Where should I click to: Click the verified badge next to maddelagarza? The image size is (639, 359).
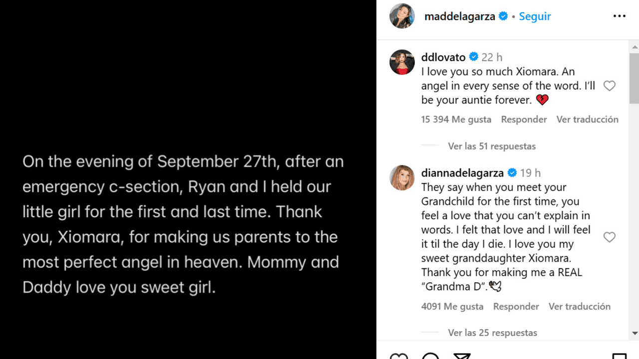point(503,15)
